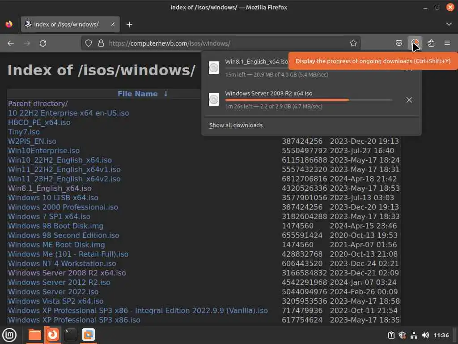Image resolution: width=458 pixels, height=344 pixels.
Task: Open the Firefox hamburger application menu
Action: point(447,43)
